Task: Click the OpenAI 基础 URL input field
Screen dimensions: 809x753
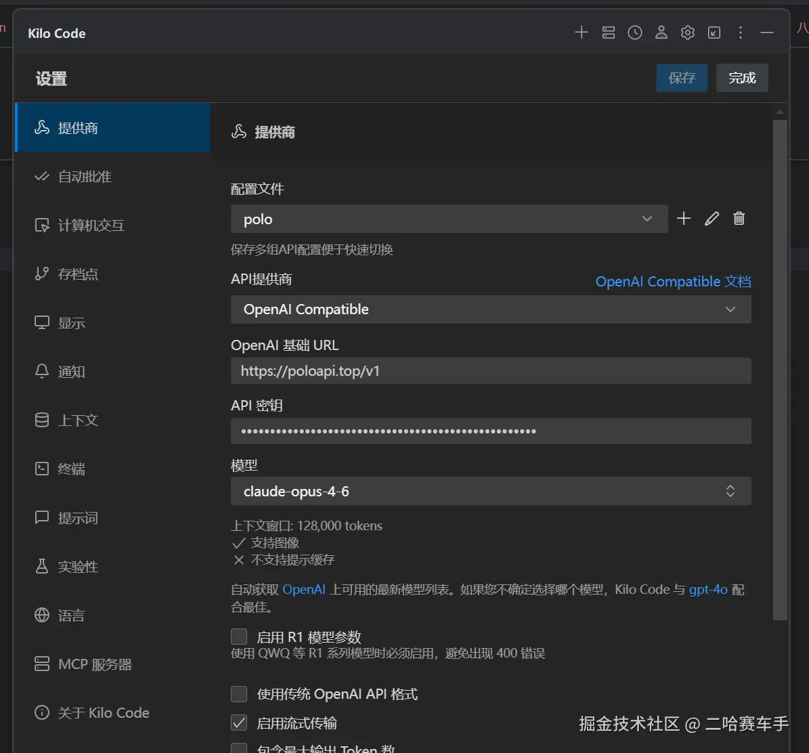Action: coord(491,370)
